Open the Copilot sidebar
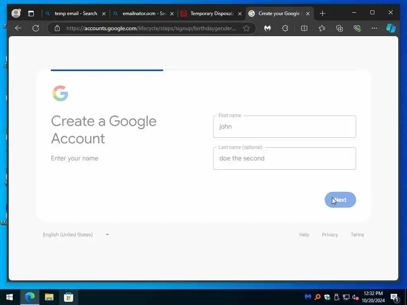The width and height of the screenshot is (407, 305). click(x=391, y=28)
